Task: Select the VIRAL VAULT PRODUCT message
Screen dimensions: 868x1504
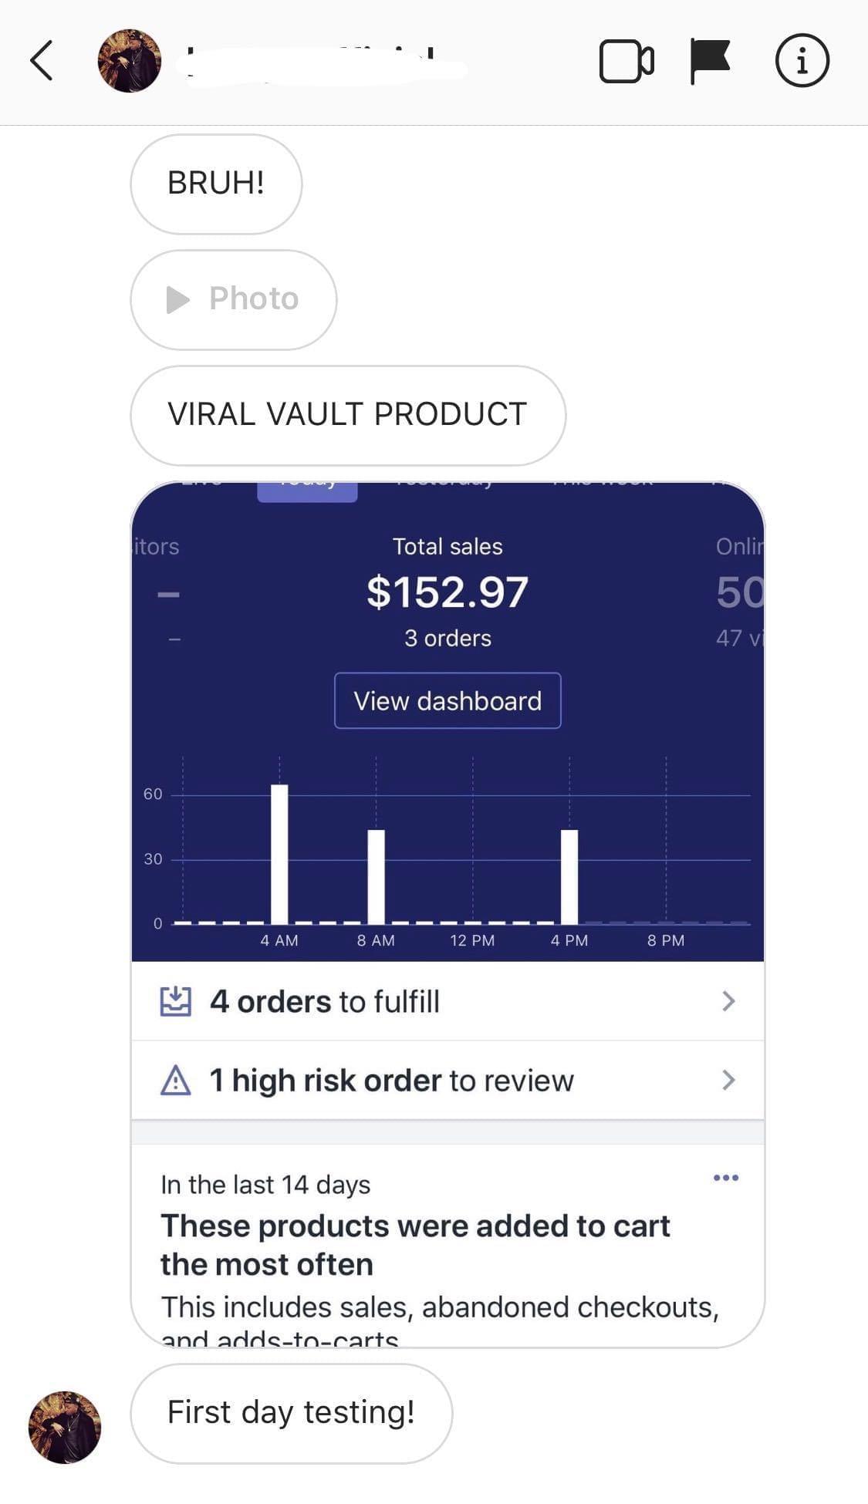Action: point(348,415)
